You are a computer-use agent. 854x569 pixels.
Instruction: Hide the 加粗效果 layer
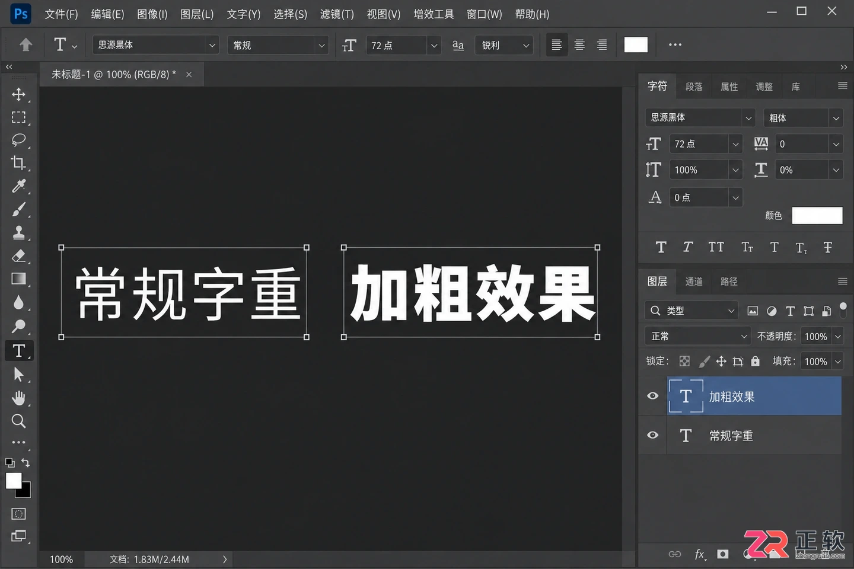653,396
